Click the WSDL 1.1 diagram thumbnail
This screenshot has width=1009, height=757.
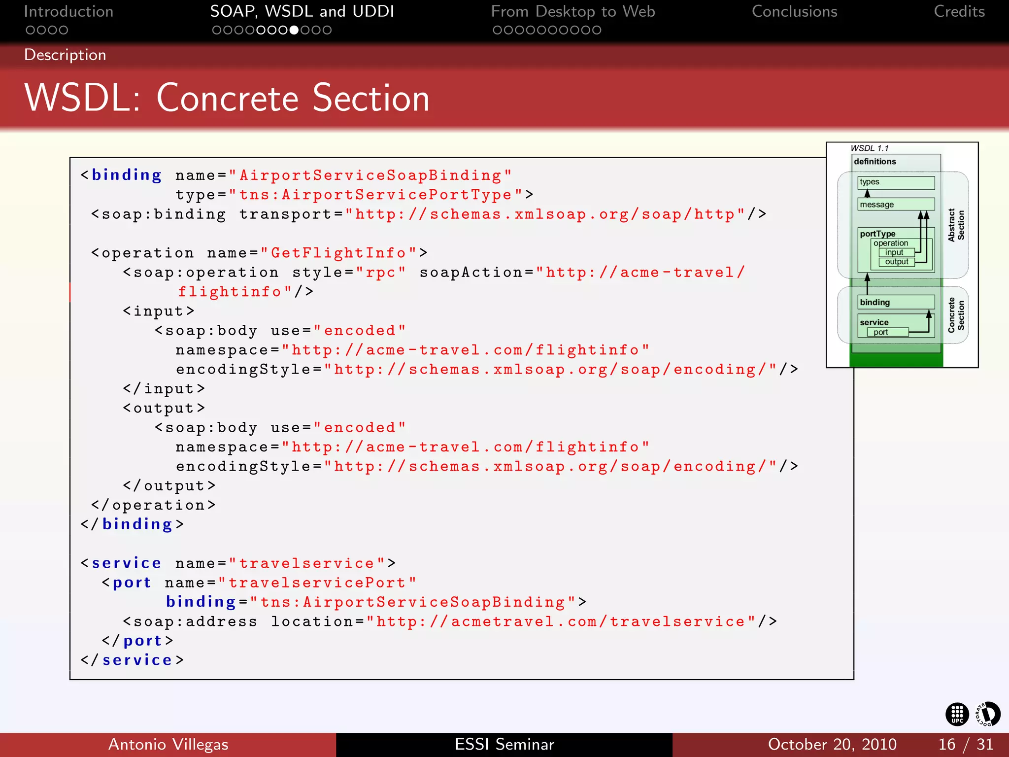coord(902,255)
